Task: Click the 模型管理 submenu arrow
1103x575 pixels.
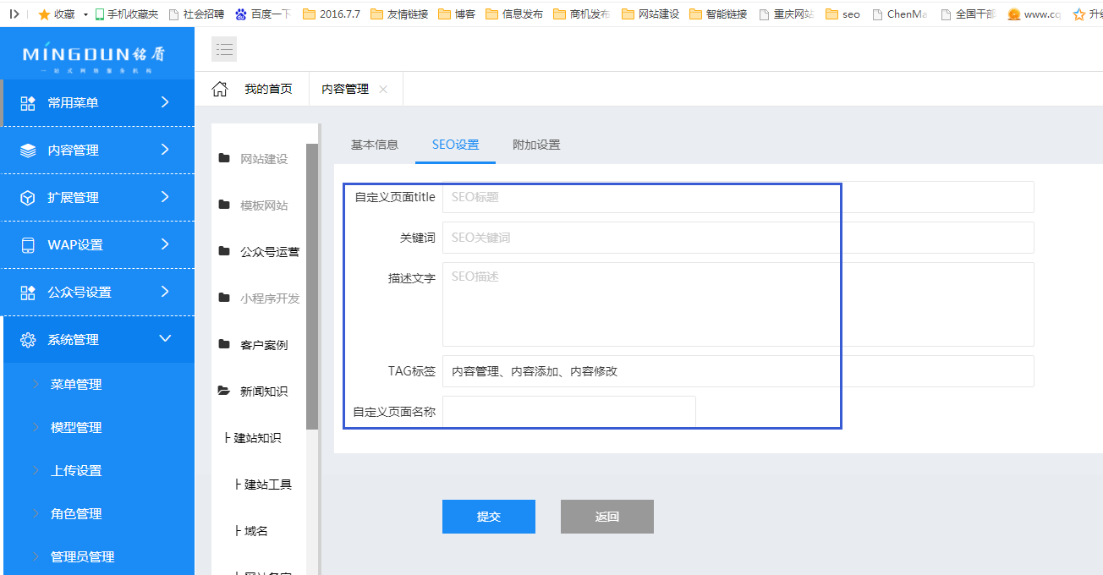Action: click(x=36, y=427)
